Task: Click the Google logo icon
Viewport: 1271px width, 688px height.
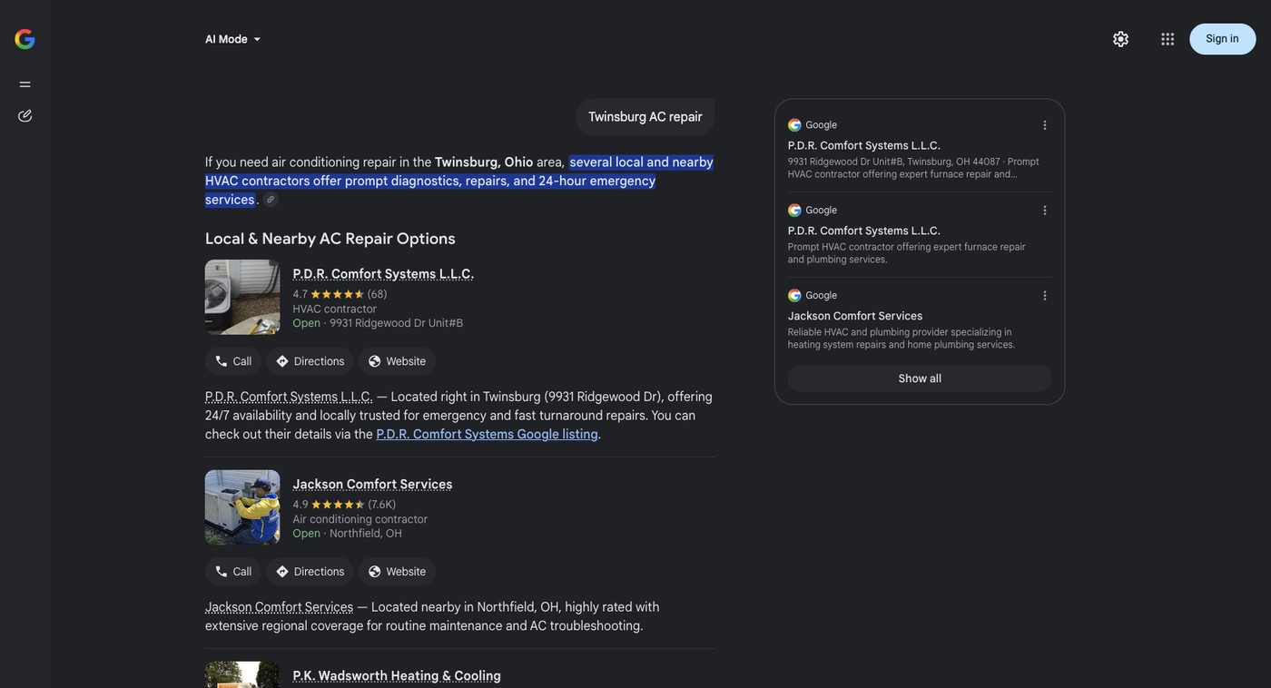Action: (25, 39)
